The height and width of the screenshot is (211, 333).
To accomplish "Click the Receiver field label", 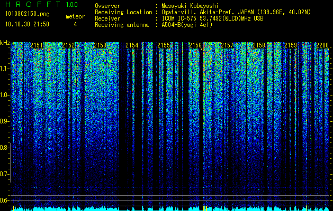I will tap(107, 18).
